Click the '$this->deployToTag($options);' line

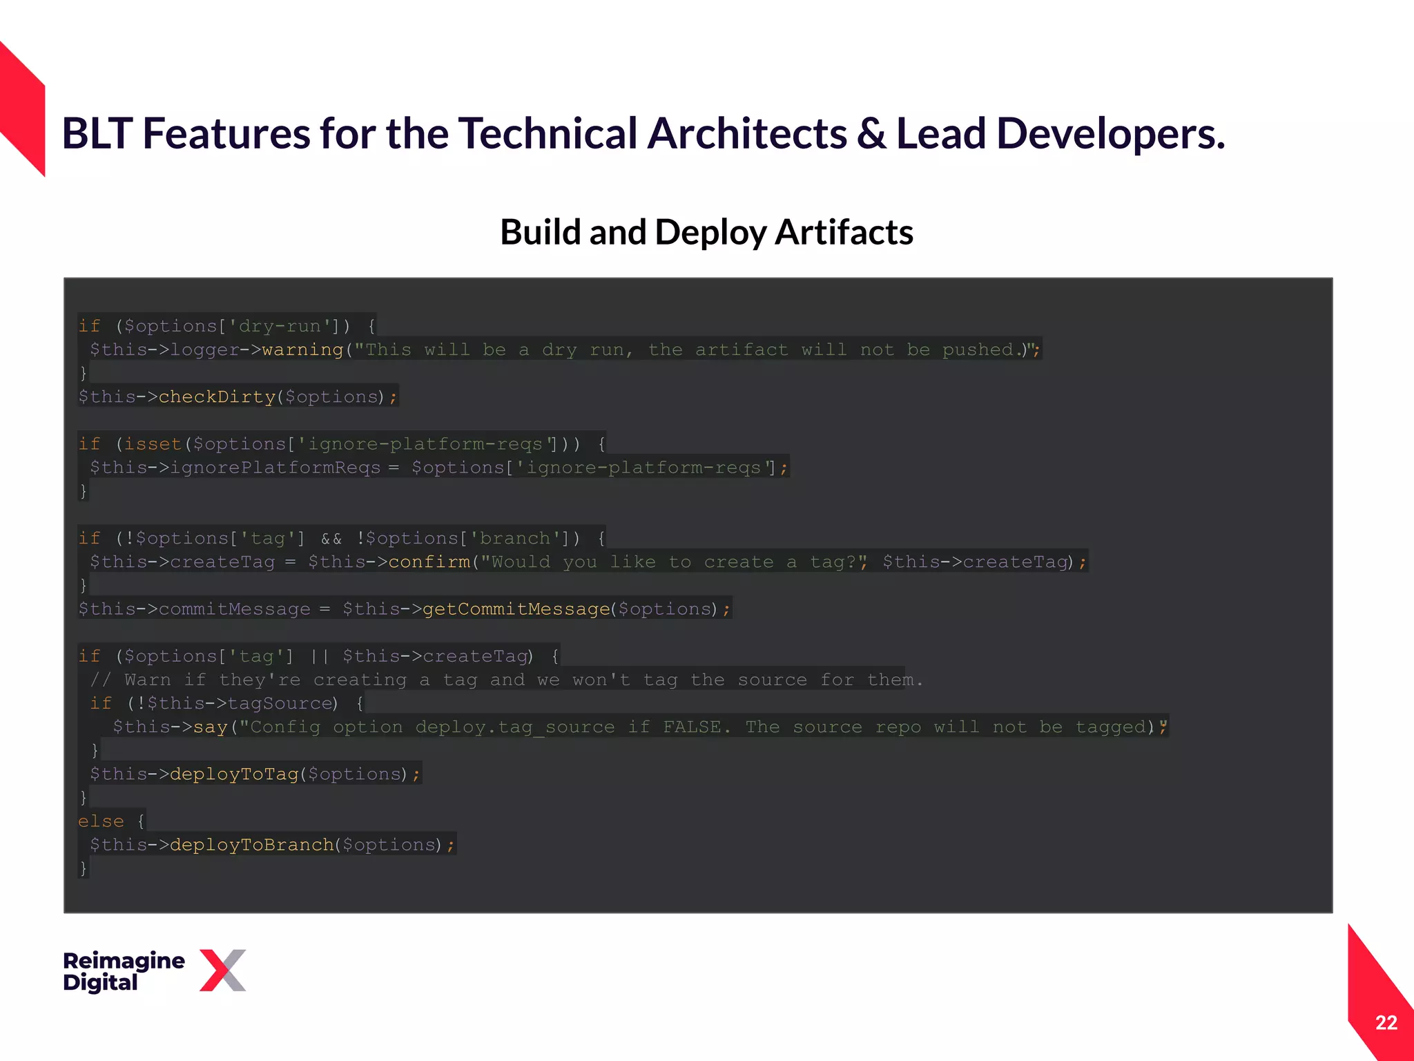pyautogui.click(x=255, y=774)
